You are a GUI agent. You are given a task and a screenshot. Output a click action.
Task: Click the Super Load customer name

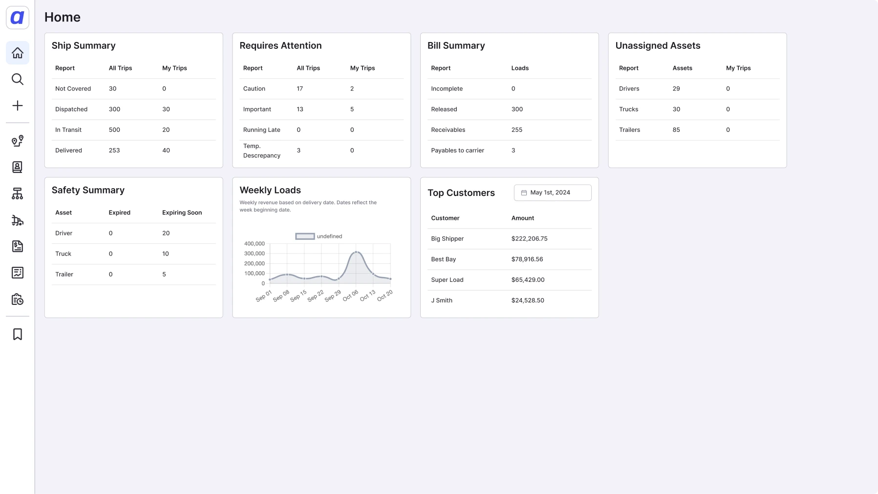click(x=447, y=280)
